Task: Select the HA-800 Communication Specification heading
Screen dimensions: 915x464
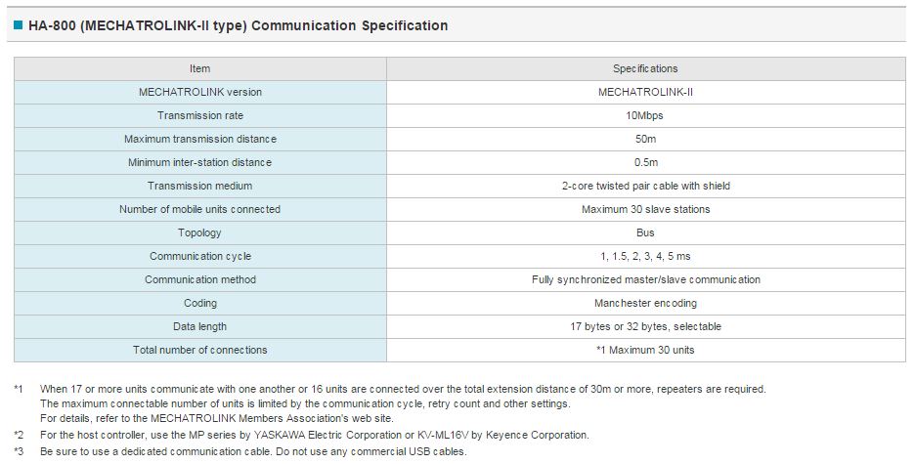Action: click(x=239, y=25)
